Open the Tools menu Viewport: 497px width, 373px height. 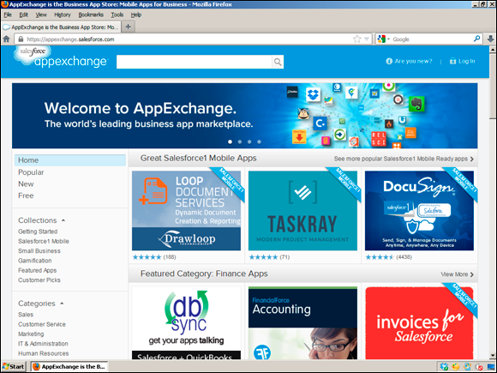117,15
